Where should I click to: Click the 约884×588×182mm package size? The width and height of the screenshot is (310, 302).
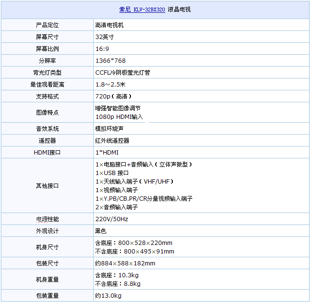pyautogui.click(x=125, y=263)
